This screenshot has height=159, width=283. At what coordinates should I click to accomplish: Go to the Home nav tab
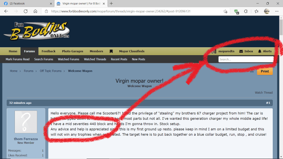13,51
